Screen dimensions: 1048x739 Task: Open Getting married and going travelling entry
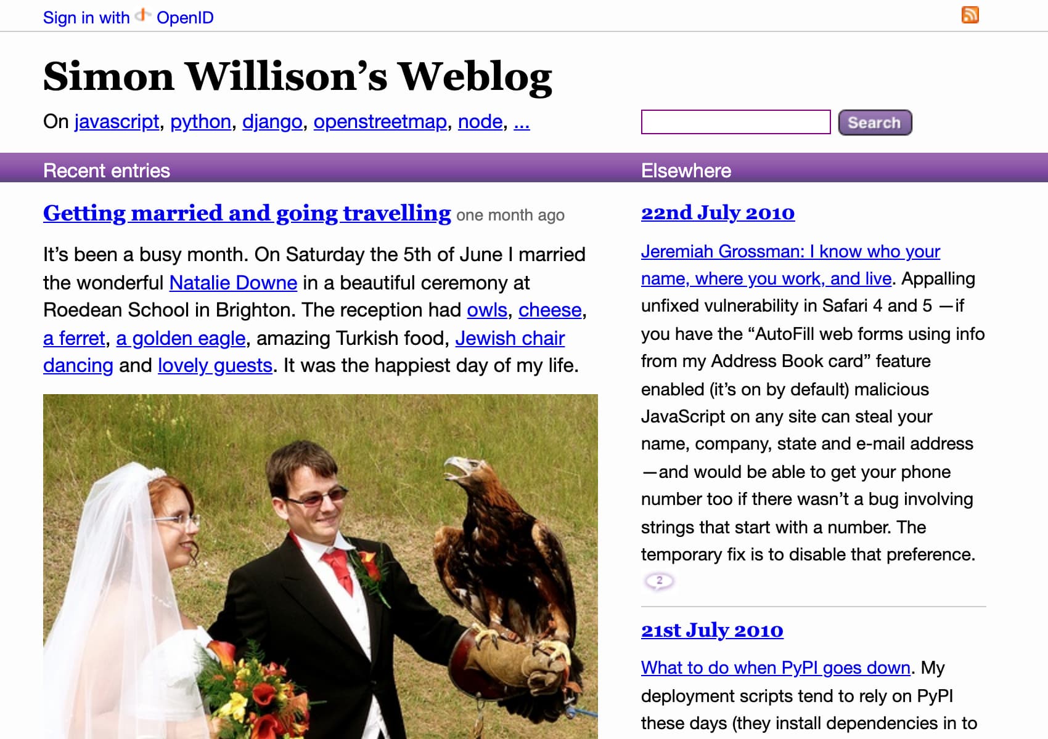point(247,213)
